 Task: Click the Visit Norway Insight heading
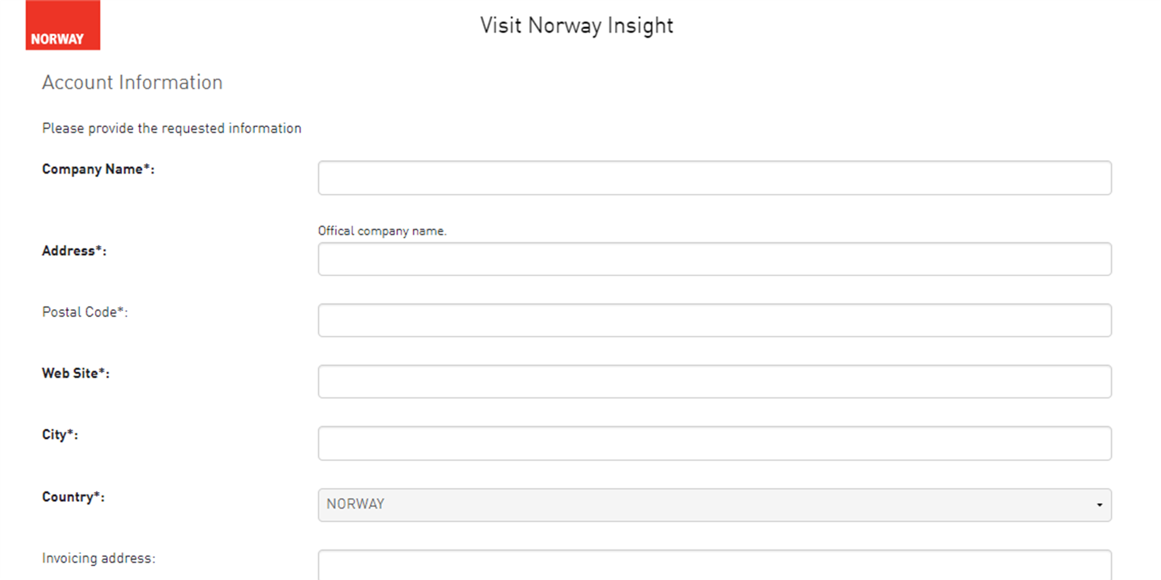point(577,26)
